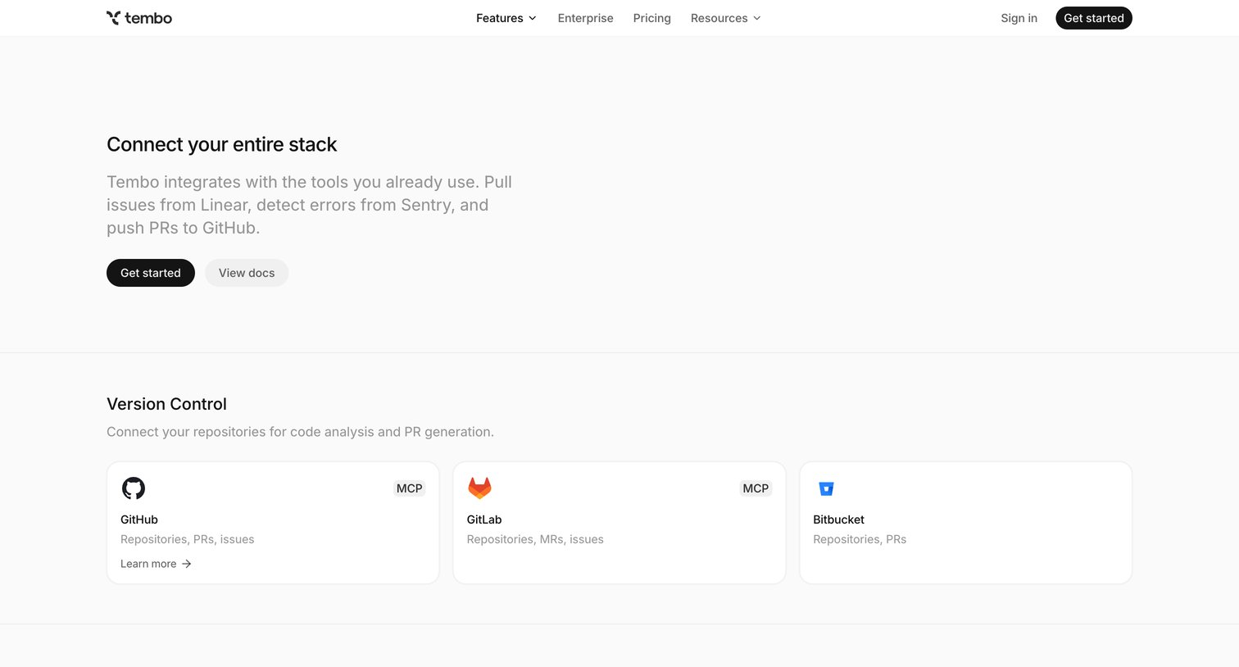Go to the Enterprise page
The image size is (1239, 667).
pyautogui.click(x=585, y=18)
